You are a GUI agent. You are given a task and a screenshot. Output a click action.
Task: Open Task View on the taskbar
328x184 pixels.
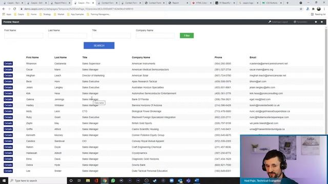[79, 180]
